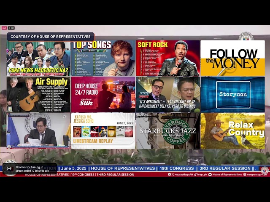Open the Top Songs video thumbnail
The width and height of the screenshot is (270, 202).
103,58
